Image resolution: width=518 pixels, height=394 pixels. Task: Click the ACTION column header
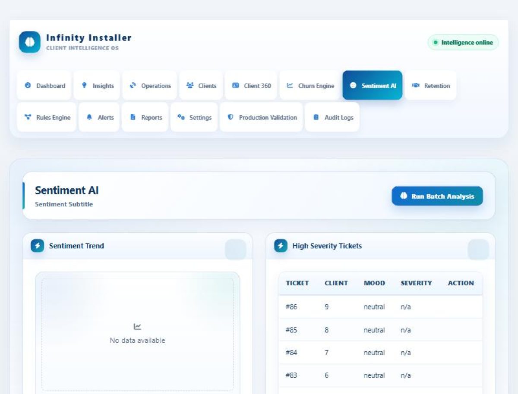(x=461, y=283)
